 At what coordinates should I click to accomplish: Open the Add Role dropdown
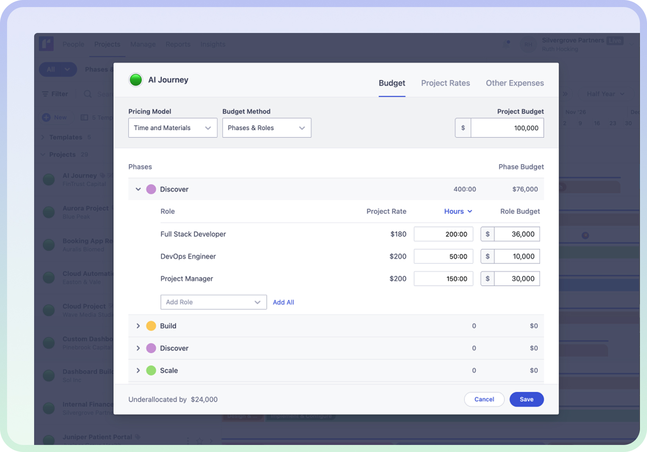point(213,302)
